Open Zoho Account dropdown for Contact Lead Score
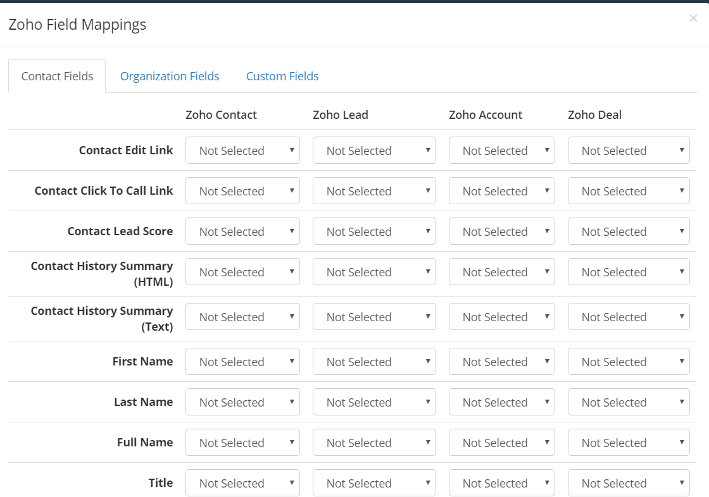709x497 pixels. tap(502, 231)
